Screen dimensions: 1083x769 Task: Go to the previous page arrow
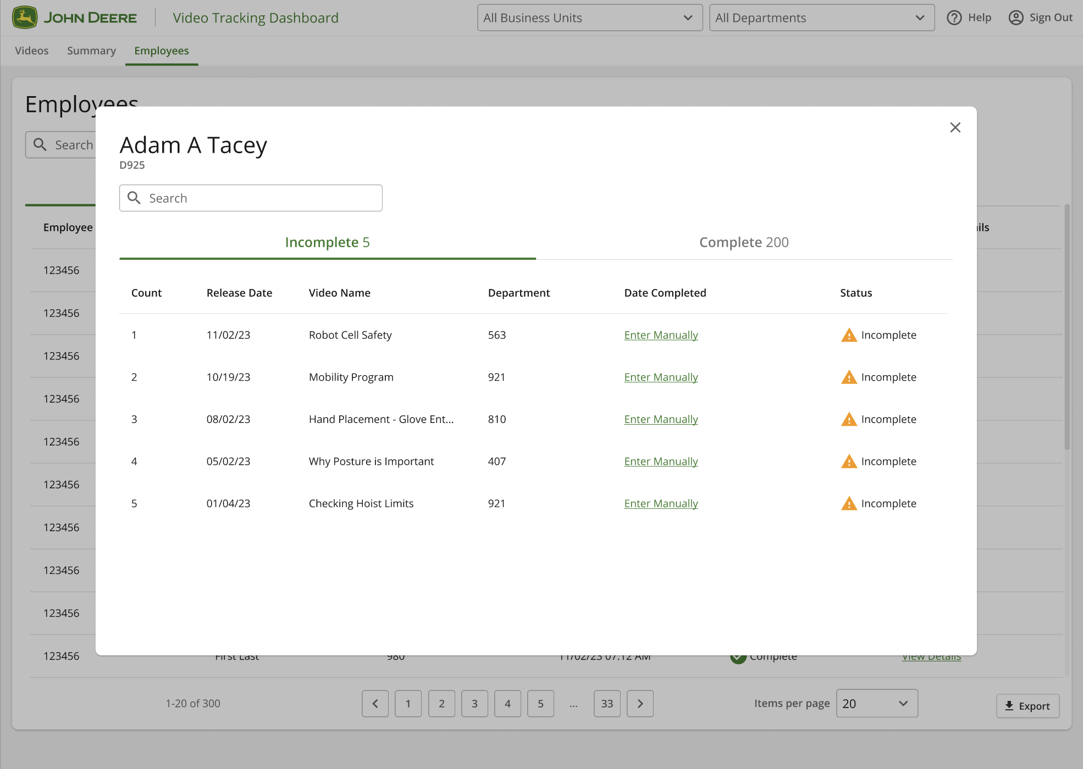click(x=375, y=704)
